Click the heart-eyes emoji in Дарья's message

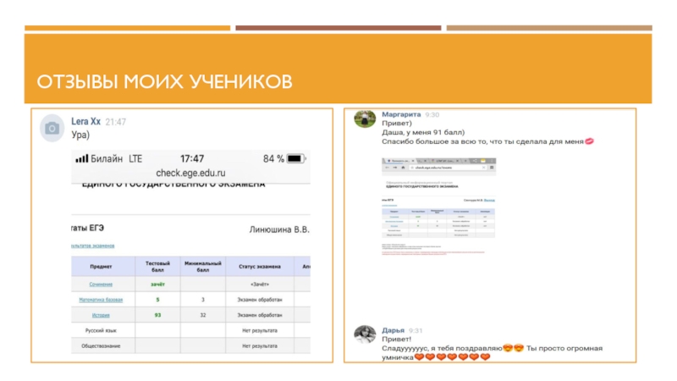pos(514,348)
